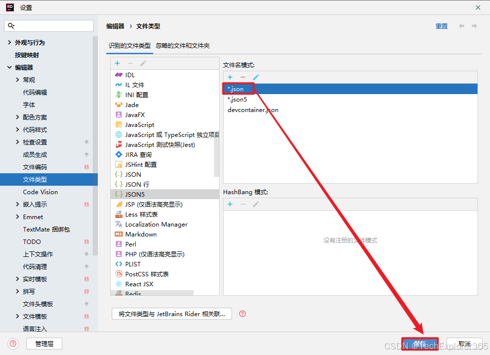490x355 pixels.
Task: Switch to the 识别的文件类型 tab
Action: [129, 46]
